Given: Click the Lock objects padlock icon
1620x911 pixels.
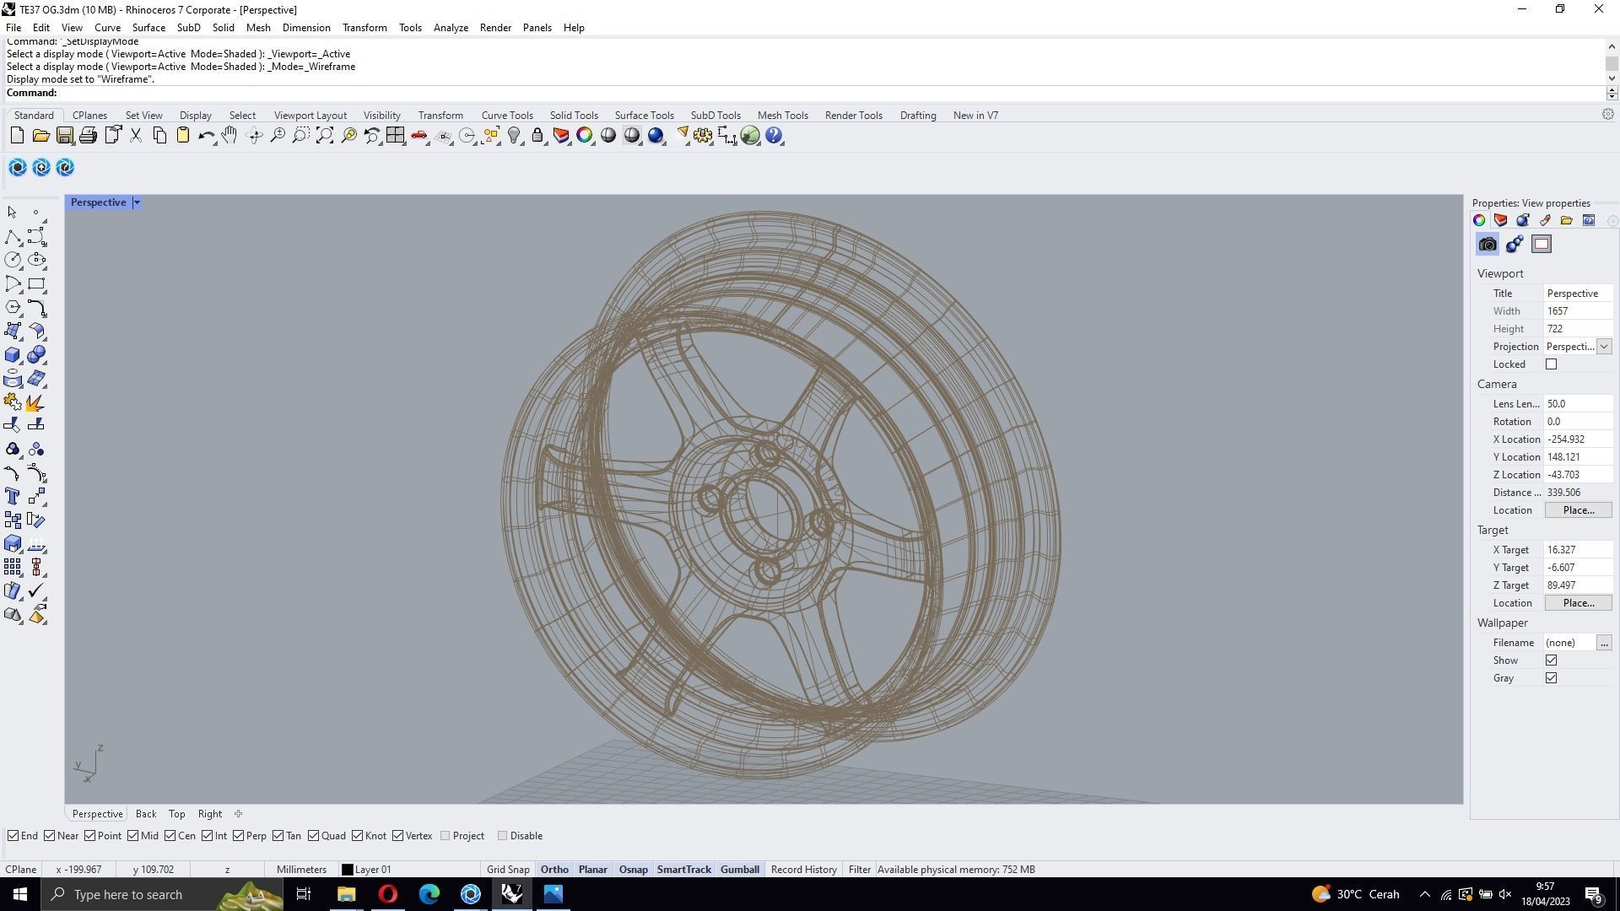Looking at the screenshot, I should [537, 136].
